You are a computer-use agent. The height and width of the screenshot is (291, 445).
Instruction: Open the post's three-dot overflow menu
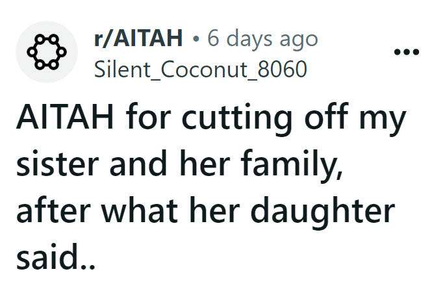click(x=407, y=53)
